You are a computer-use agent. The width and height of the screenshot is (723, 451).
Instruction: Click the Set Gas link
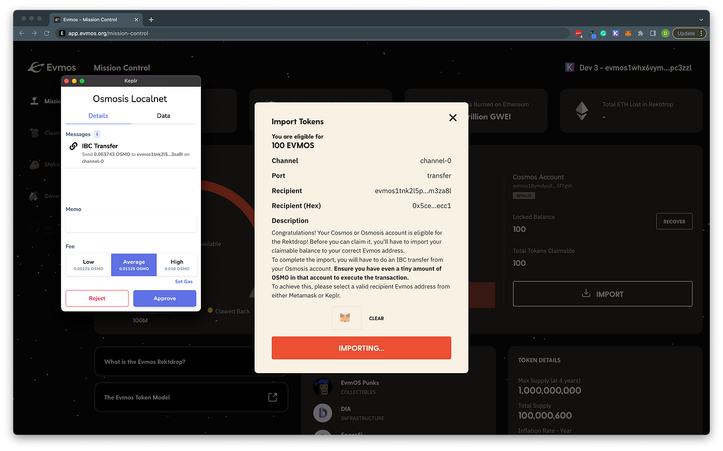(x=184, y=281)
